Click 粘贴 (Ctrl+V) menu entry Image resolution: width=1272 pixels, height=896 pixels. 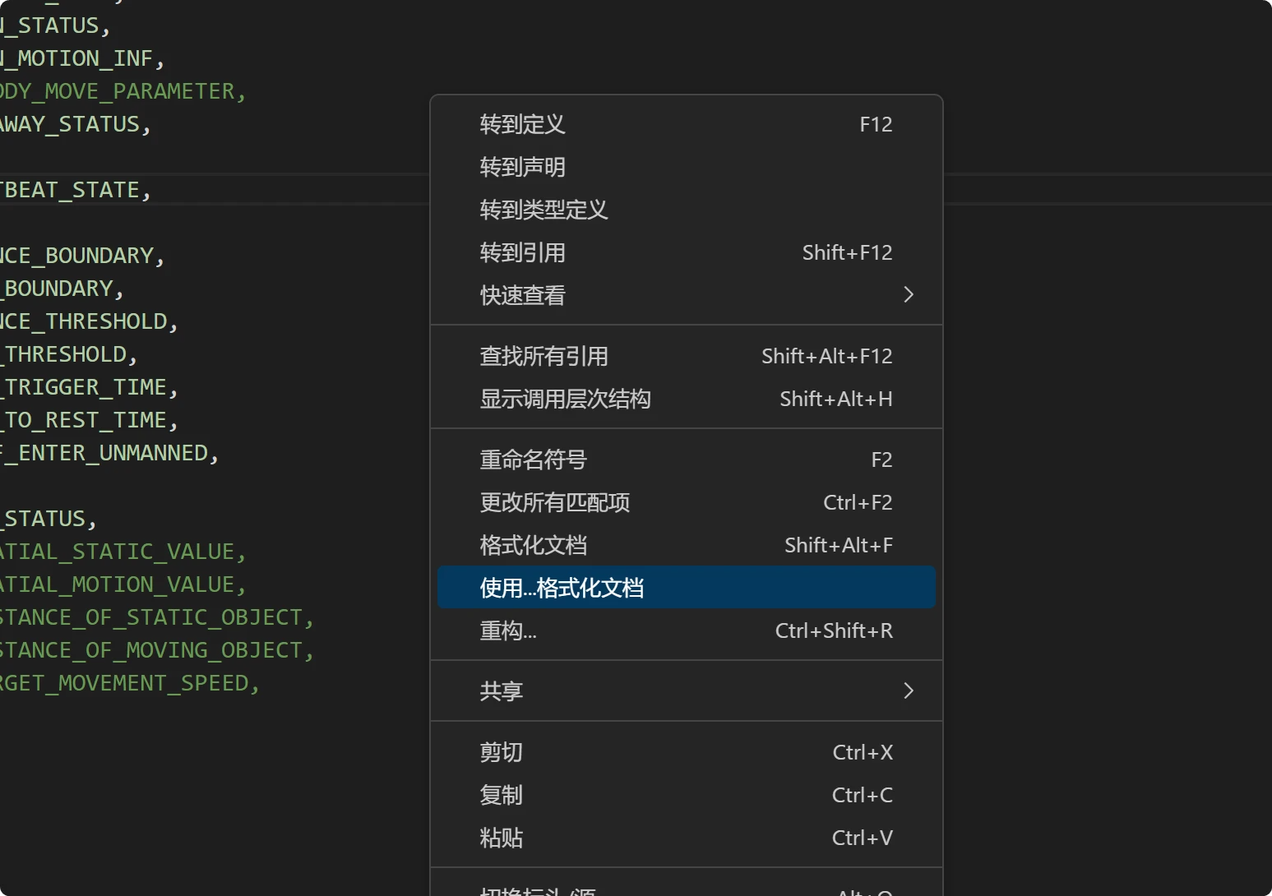point(501,838)
